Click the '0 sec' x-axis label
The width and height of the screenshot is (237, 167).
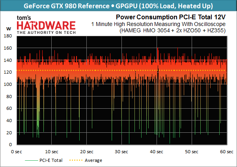tap(17, 152)
